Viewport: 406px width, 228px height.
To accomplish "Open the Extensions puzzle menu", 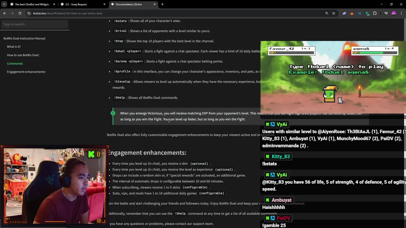I will tap(375, 13).
